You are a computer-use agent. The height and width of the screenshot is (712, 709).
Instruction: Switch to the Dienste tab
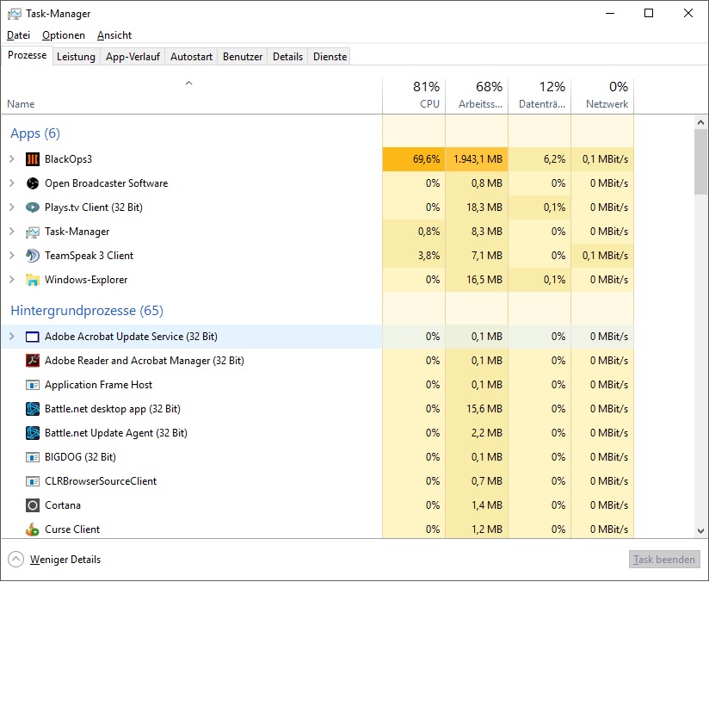pos(330,57)
